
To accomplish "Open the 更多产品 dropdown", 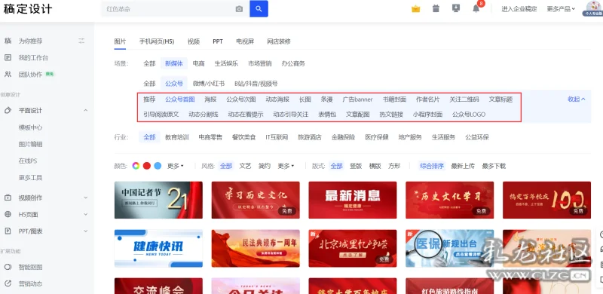I will 561,9.
